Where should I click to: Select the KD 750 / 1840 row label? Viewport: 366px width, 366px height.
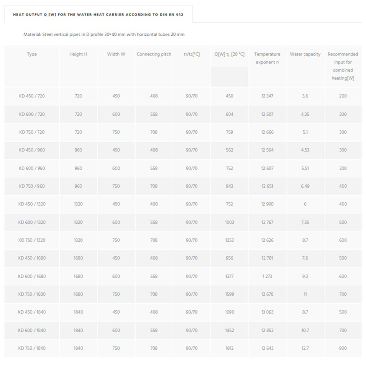pyautogui.click(x=32, y=348)
